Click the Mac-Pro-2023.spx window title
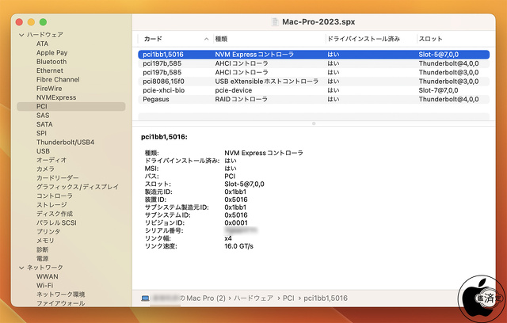The image size is (507, 323). [318, 22]
